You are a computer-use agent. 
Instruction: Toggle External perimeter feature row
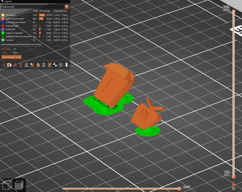point(35,19)
